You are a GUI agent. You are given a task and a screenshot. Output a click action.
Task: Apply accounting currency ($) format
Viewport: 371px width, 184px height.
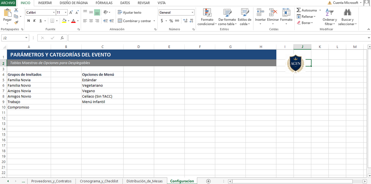coord(162,21)
